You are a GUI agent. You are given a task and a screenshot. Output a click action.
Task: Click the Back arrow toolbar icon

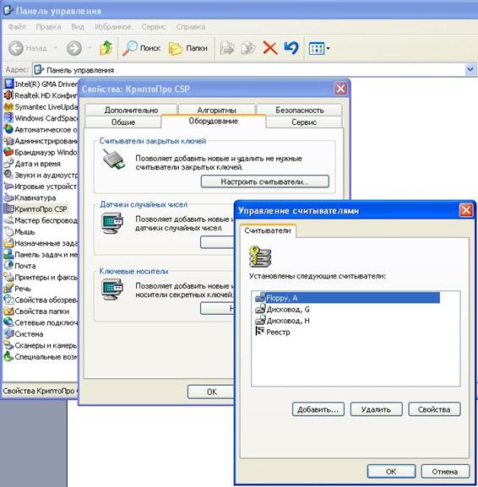[x=15, y=48]
